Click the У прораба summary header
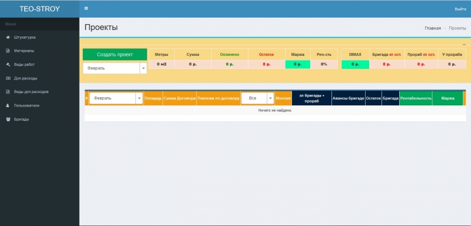Viewport: 471px width, 226px height. click(x=452, y=55)
